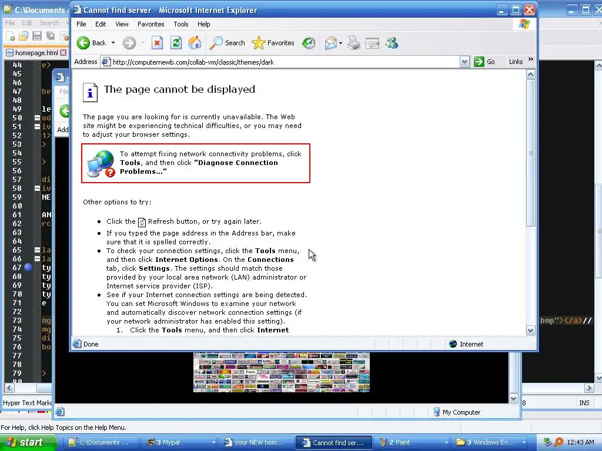
Task: Stop page loading with the red X icon
Action: pyautogui.click(x=157, y=43)
